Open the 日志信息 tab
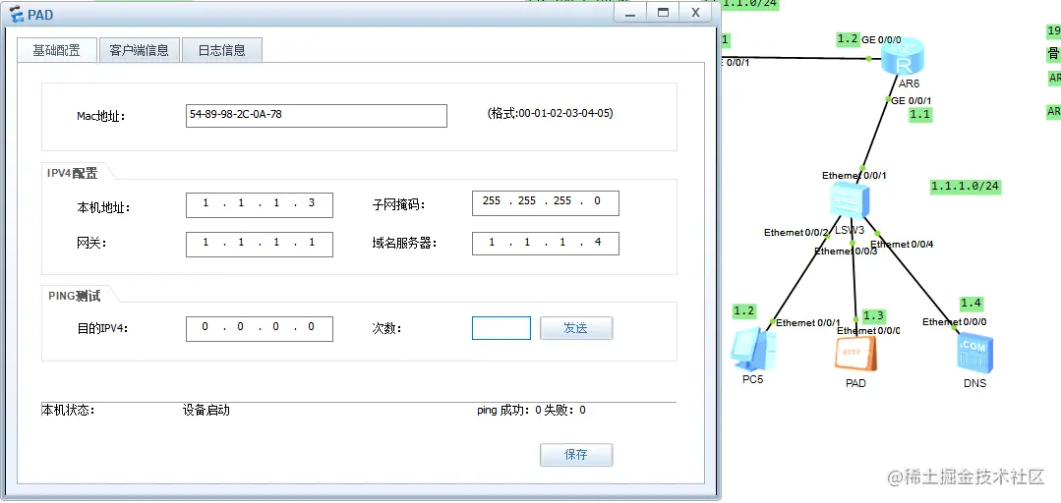The height and width of the screenshot is (503, 1061). click(x=221, y=50)
